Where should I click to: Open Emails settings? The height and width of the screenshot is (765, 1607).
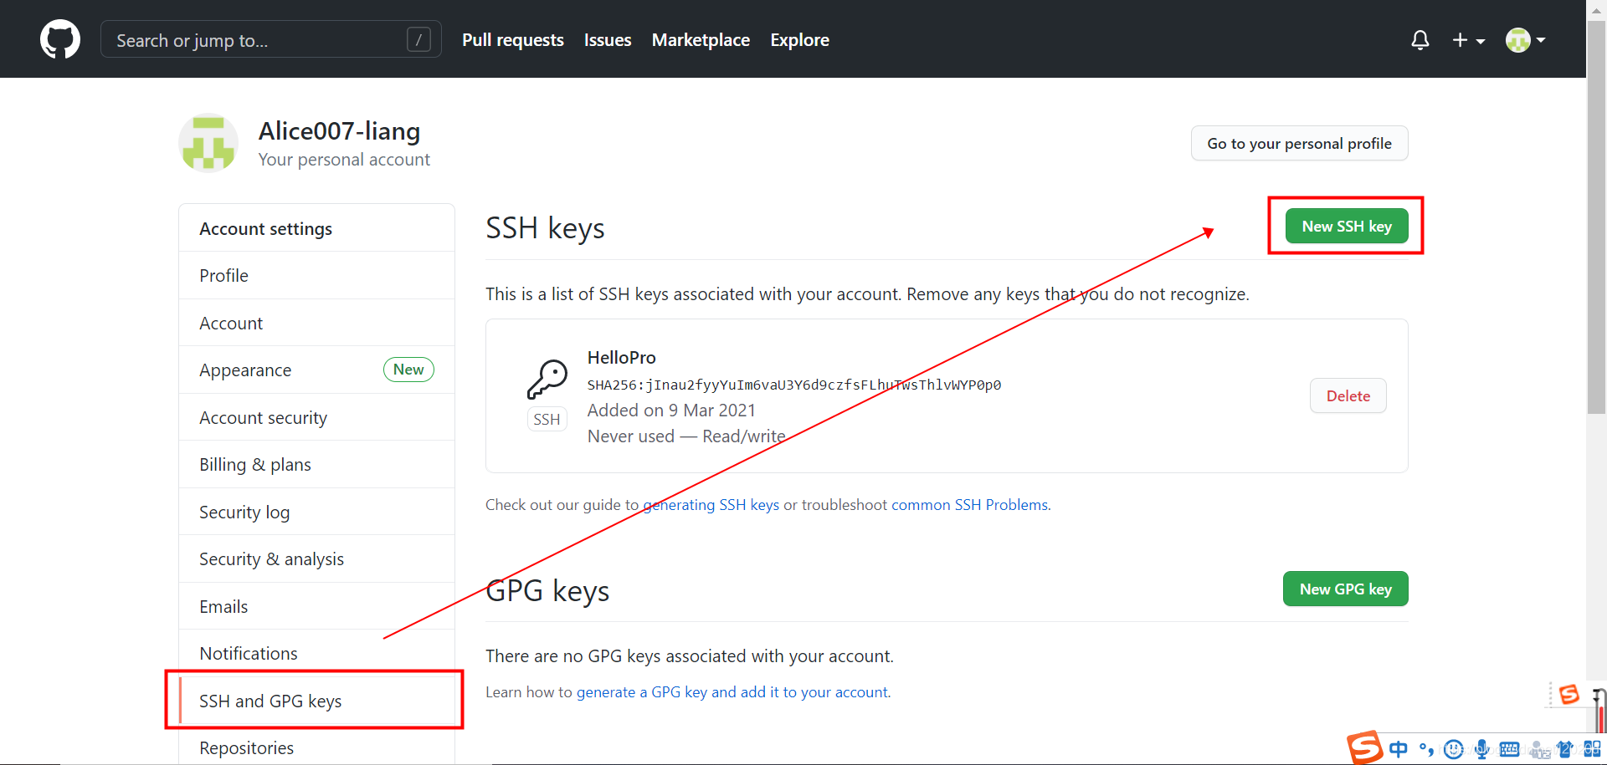[316, 606]
